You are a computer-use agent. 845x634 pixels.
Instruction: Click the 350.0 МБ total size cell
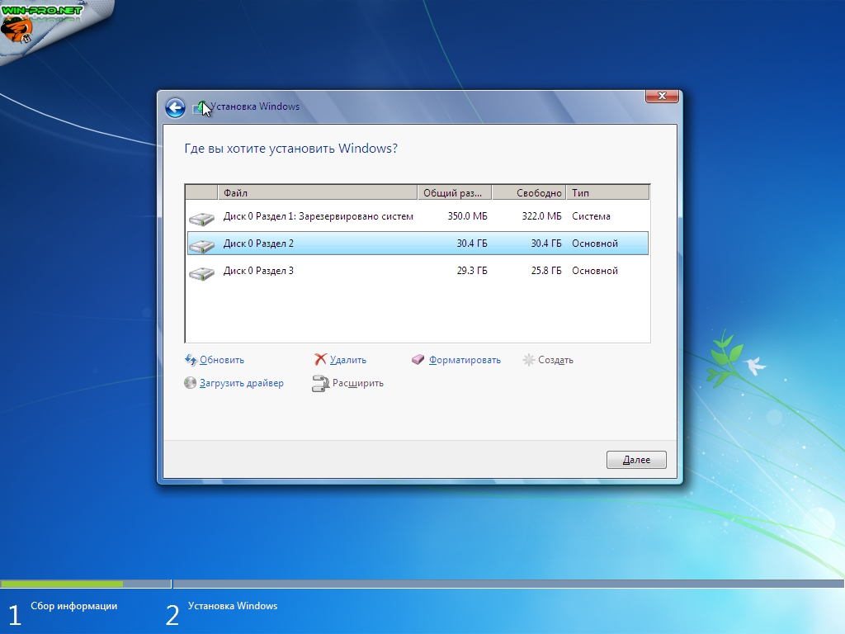(467, 216)
